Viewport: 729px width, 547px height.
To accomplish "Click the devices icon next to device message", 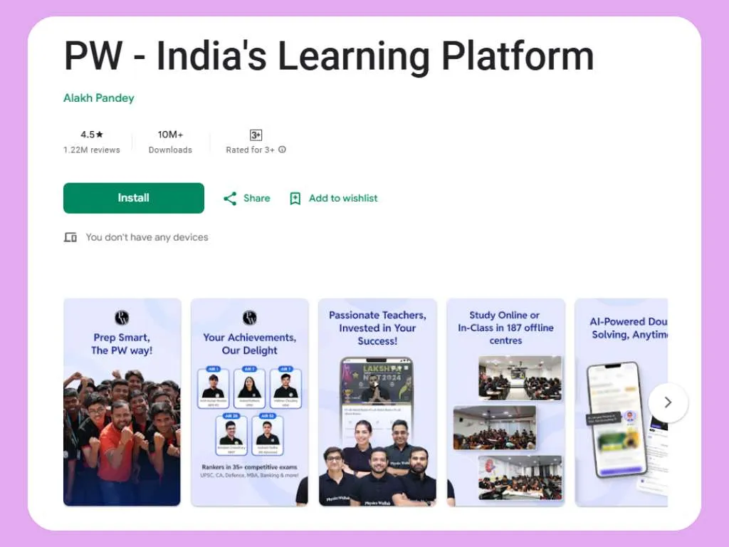I will point(70,236).
